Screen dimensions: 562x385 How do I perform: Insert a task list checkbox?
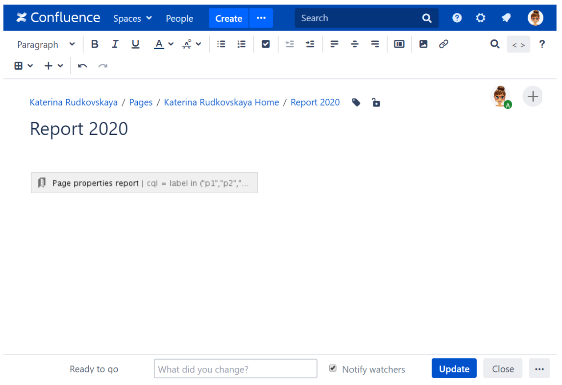pyautogui.click(x=266, y=44)
